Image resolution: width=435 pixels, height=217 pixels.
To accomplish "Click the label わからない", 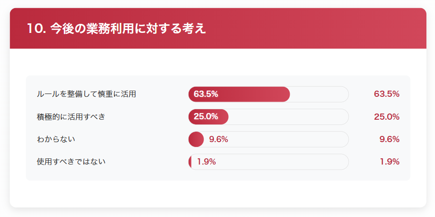I will click(56, 139).
